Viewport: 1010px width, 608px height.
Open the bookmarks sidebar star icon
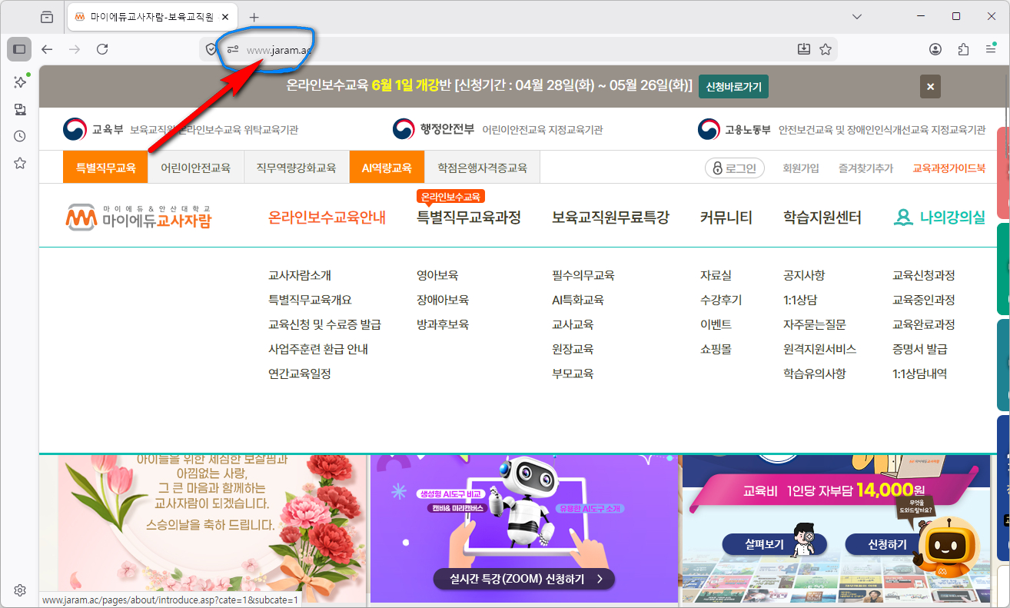click(20, 163)
